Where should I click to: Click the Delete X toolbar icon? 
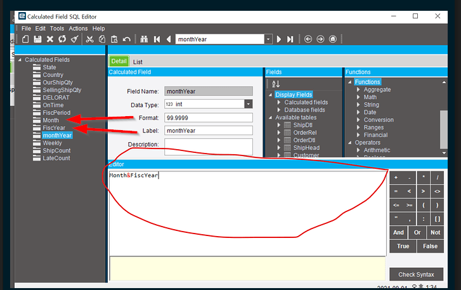click(50, 39)
